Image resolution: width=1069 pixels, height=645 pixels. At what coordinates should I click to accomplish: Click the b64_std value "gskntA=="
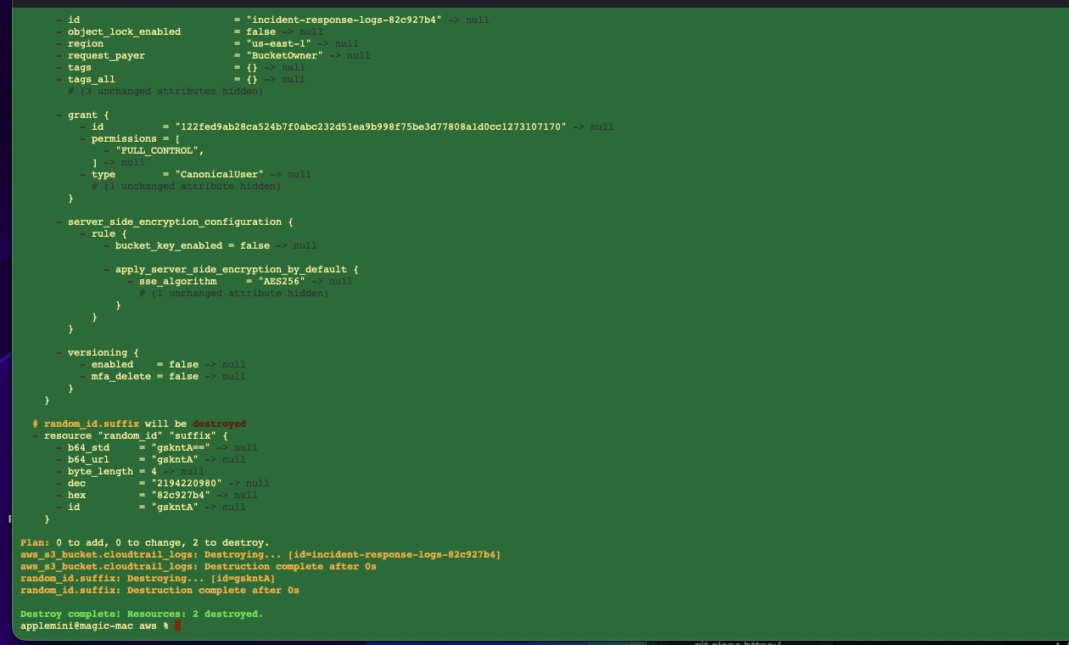coord(181,447)
